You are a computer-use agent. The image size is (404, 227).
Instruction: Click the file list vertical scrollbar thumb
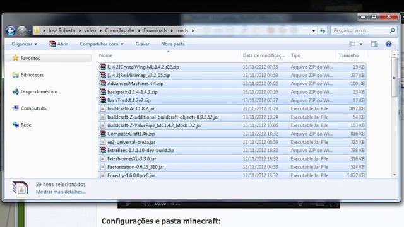pos(394,77)
